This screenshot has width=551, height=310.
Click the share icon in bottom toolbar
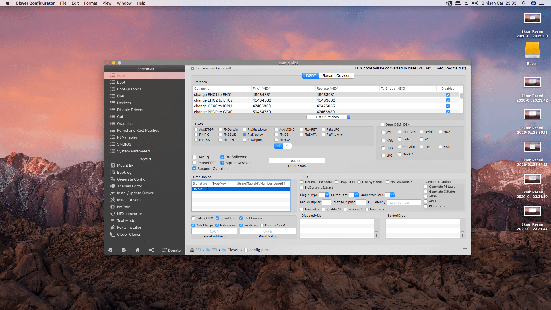click(x=151, y=250)
